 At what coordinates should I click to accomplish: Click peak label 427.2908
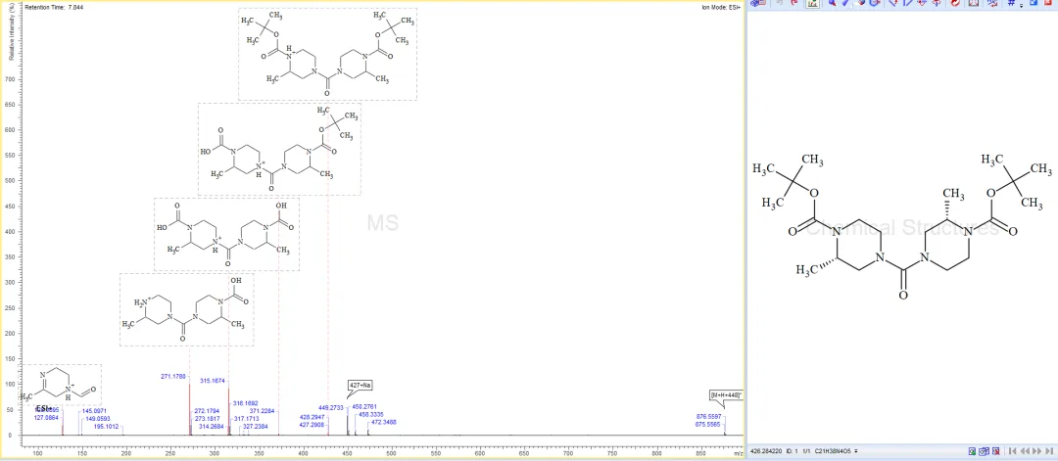pyautogui.click(x=312, y=425)
